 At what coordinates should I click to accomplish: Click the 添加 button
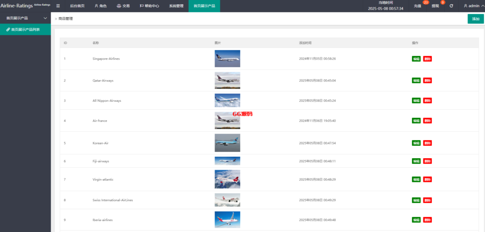[x=476, y=19]
